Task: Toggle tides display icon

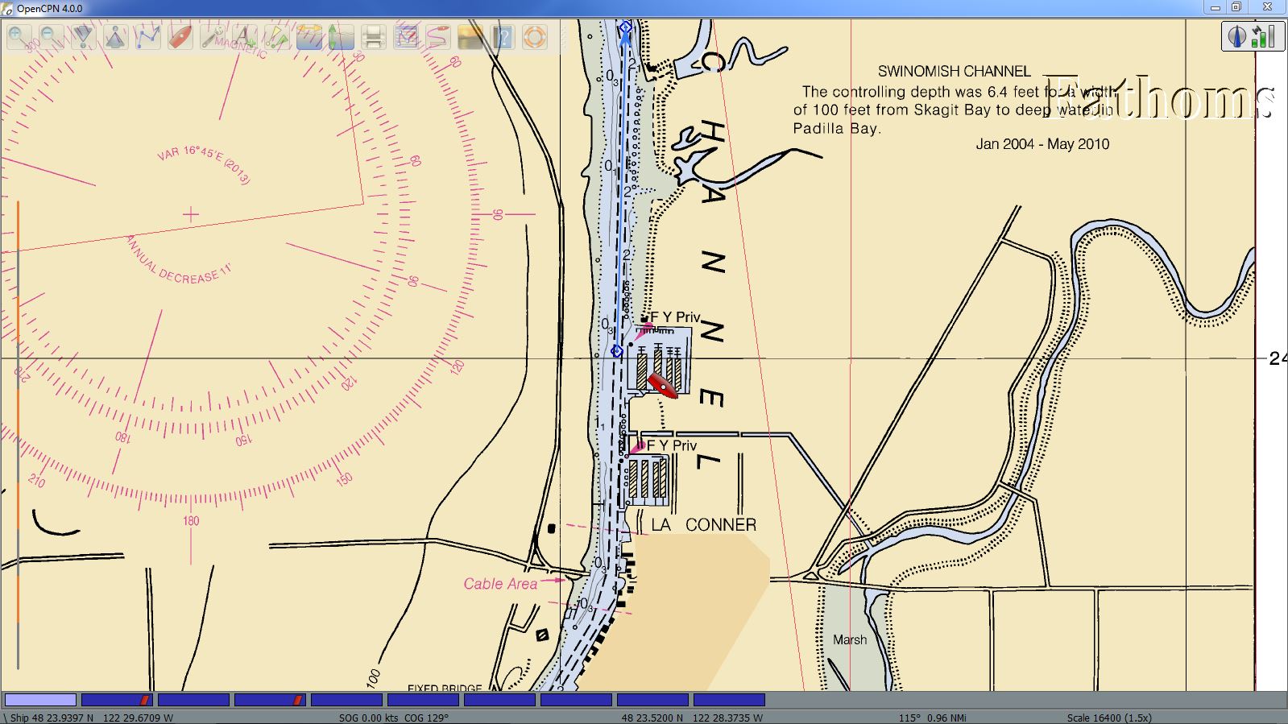Action: pos(341,37)
